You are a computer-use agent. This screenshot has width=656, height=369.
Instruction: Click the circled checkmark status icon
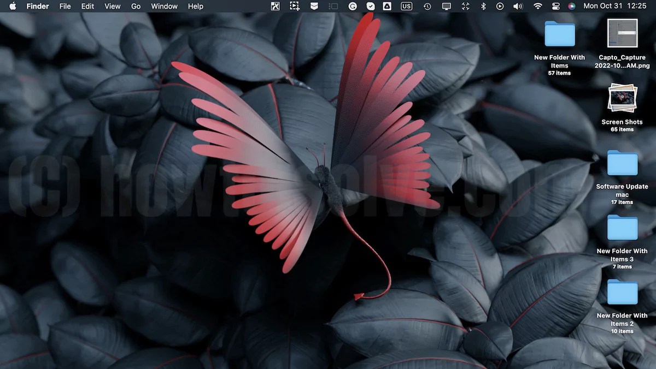click(371, 6)
